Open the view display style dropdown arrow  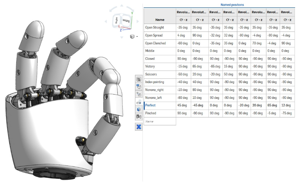[137, 37]
